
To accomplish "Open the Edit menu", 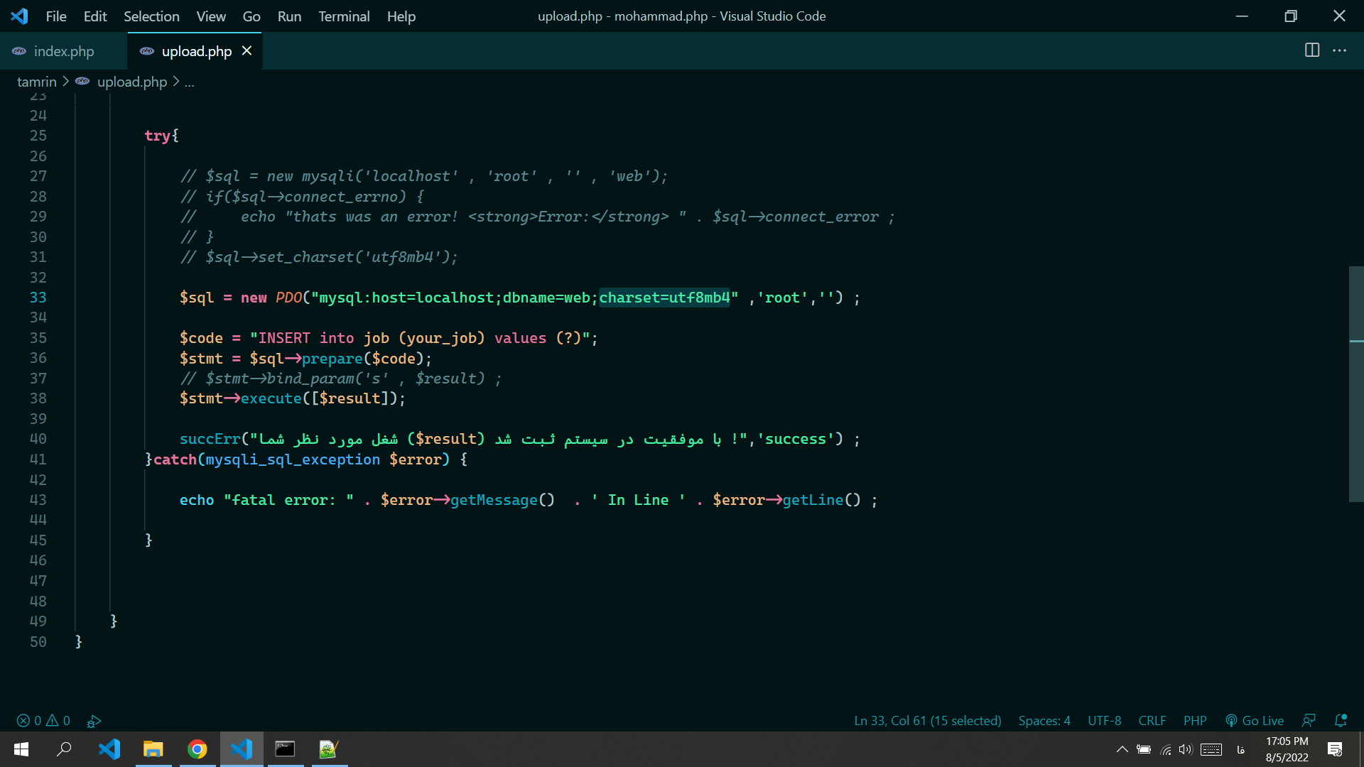I will 94,16.
